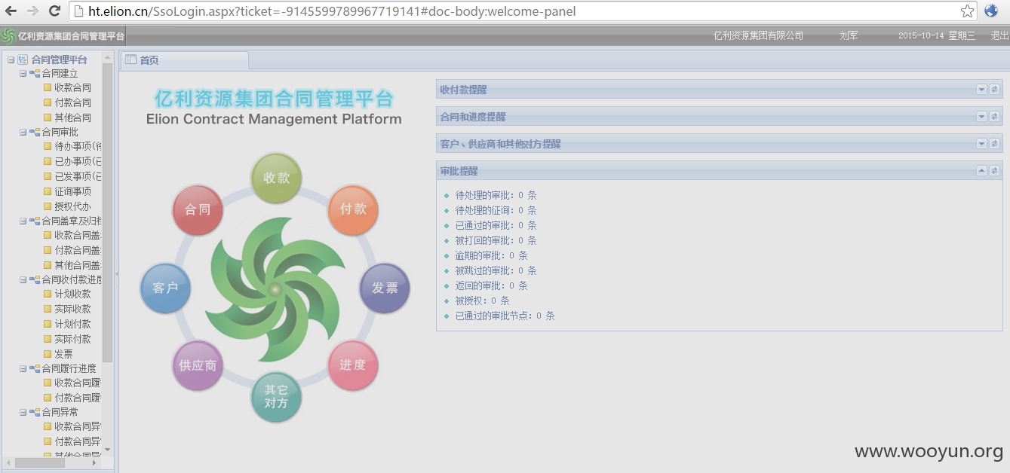Collapse the 合同异常 tree node
Screen dimensions: 1010x473
coord(23,412)
